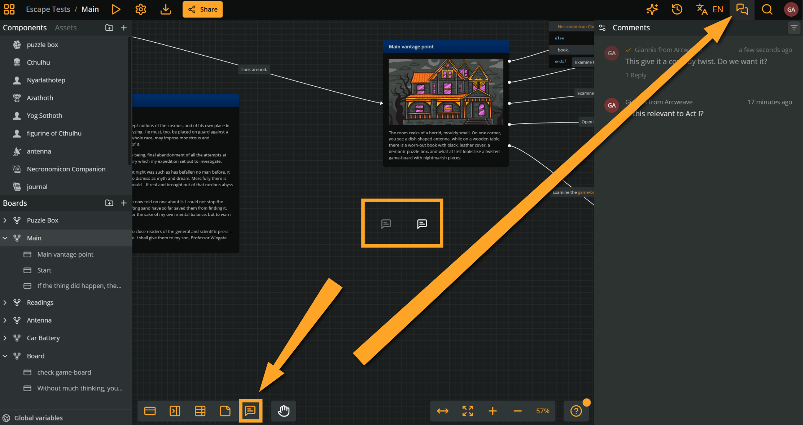
Task: Click the grey comment marker on canvas
Action: tap(386, 224)
